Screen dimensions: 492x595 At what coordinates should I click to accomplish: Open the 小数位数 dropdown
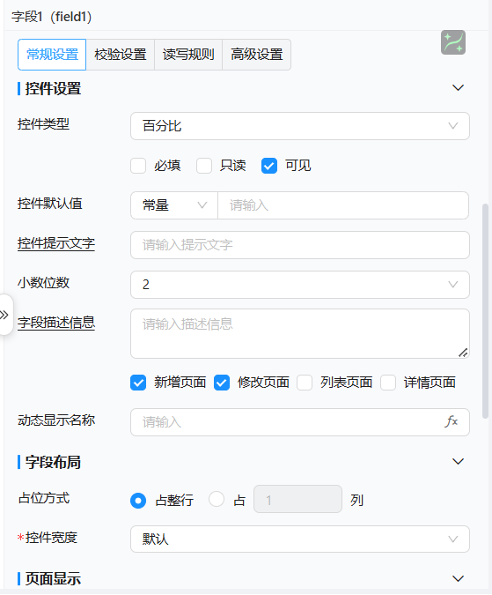pyautogui.click(x=300, y=285)
